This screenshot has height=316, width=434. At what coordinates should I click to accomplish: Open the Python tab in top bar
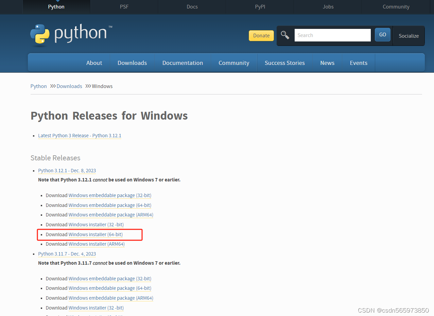pyautogui.click(x=56, y=7)
